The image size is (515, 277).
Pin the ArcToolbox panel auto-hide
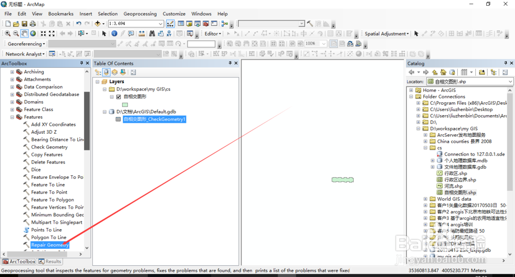point(81,63)
